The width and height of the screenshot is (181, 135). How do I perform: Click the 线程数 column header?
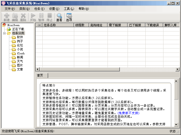point(81,25)
